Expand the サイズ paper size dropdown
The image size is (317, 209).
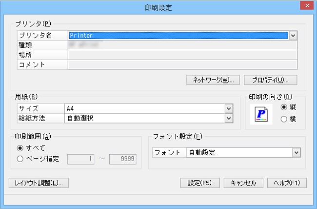[x=228, y=108]
